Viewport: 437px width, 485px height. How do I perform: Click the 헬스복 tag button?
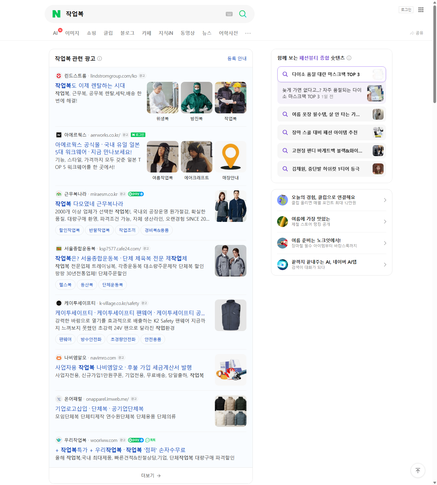[65, 285]
